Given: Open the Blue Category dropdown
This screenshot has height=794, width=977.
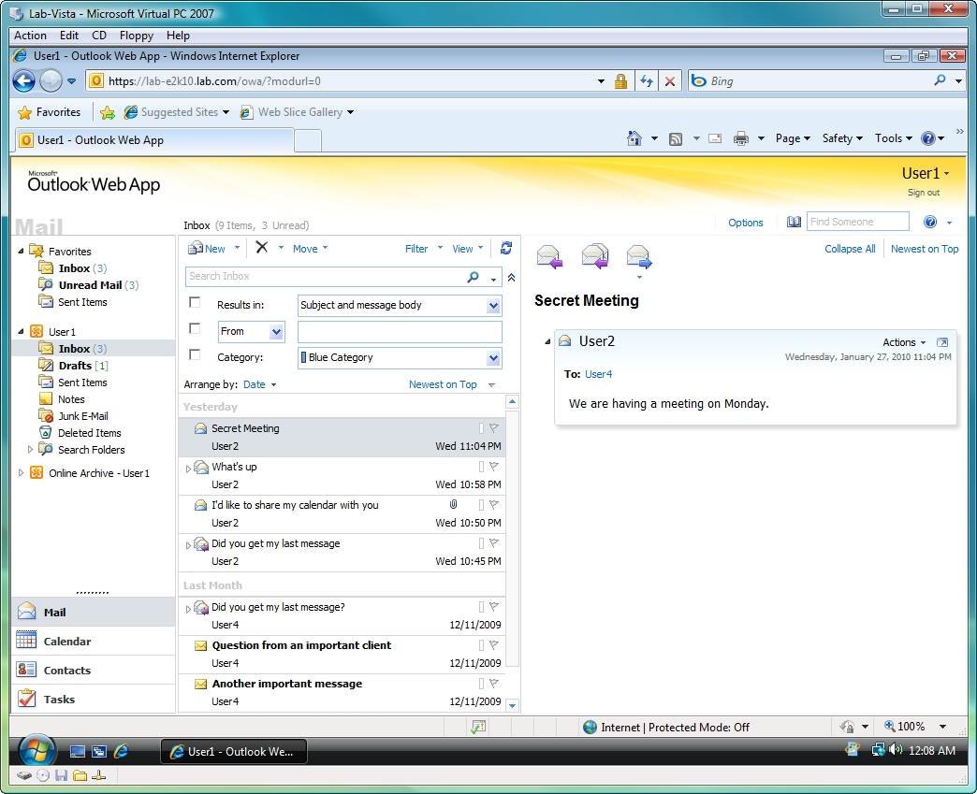Looking at the screenshot, I should [x=493, y=358].
